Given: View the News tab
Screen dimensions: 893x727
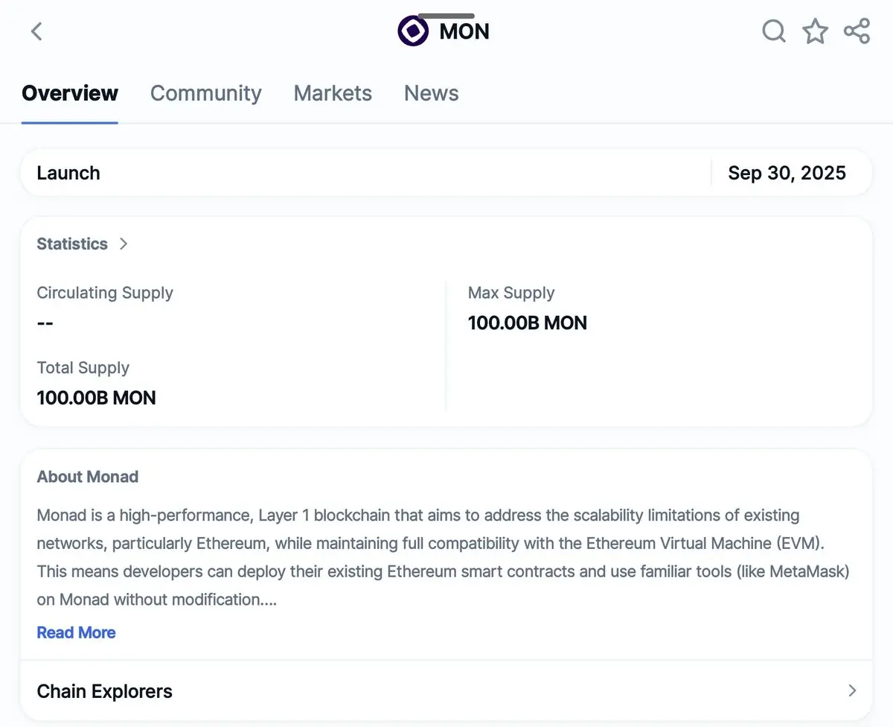Looking at the screenshot, I should 432,93.
